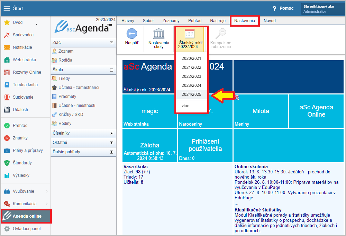Viewport: 346px width, 236px height.
Task: Choose viac for more school years
Action: coord(191,106)
